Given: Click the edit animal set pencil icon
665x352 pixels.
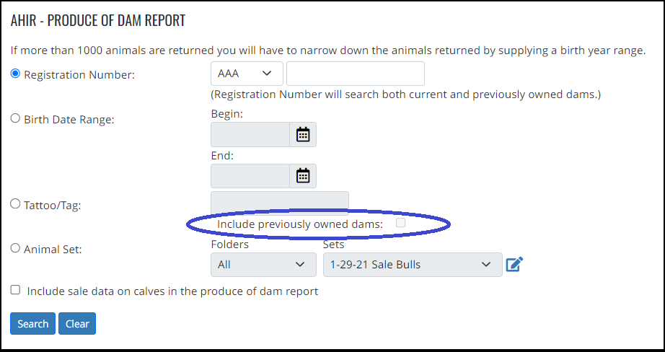Looking at the screenshot, I should pyautogui.click(x=514, y=265).
